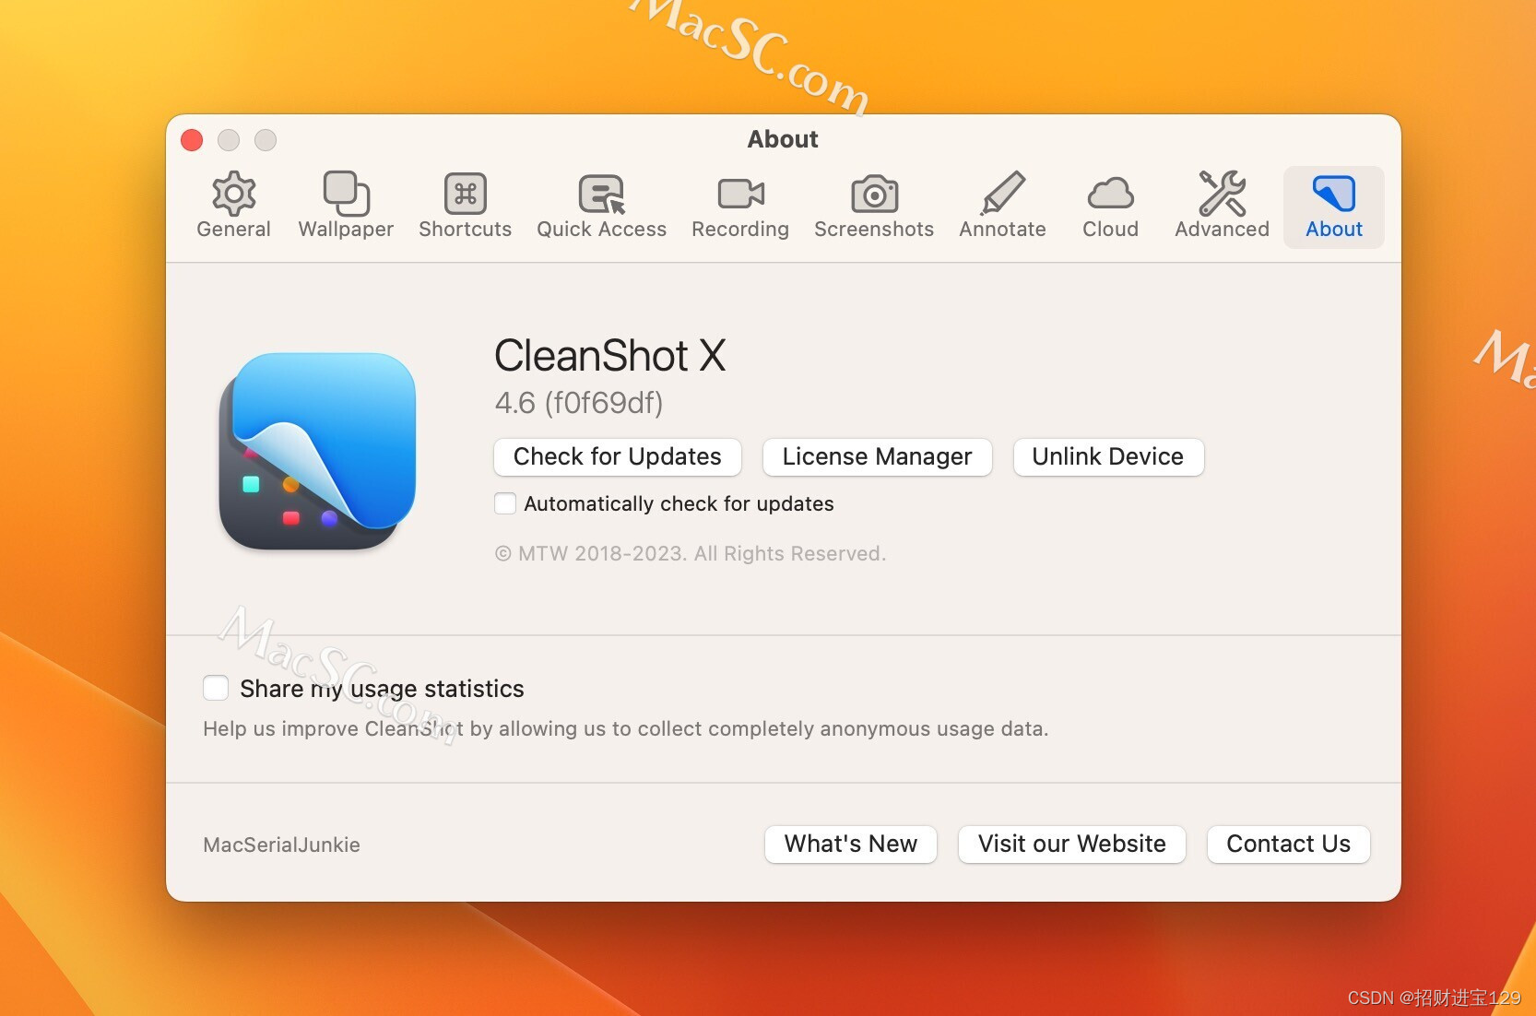Click the CleanShot X app icon
This screenshot has width=1536, height=1016.
pyautogui.click(x=317, y=451)
